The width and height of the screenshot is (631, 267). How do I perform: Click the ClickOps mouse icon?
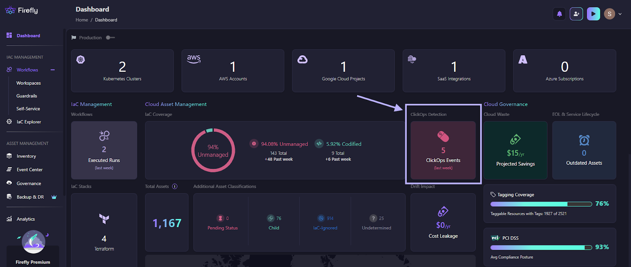click(443, 136)
